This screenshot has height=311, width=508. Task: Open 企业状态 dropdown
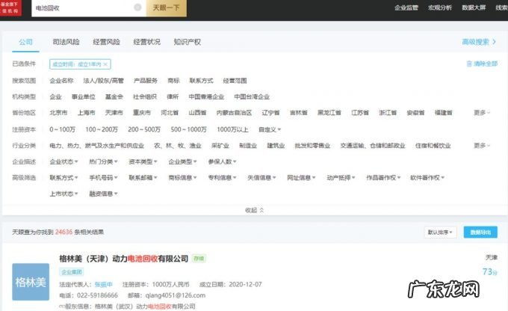coord(63,161)
